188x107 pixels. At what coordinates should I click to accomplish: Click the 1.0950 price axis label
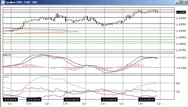[181, 24]
